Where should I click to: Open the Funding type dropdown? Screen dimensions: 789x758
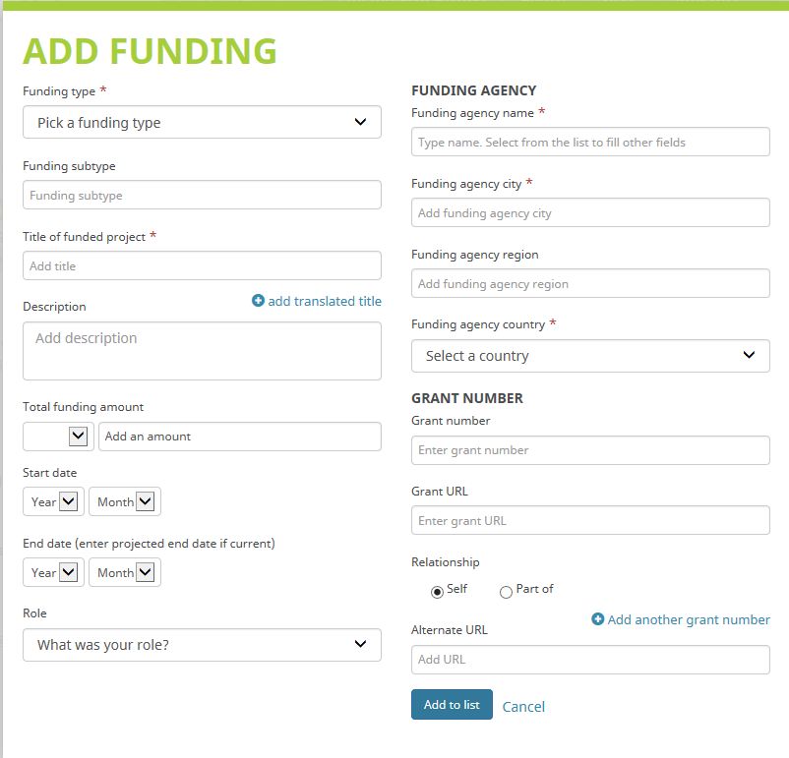(202, 123)
